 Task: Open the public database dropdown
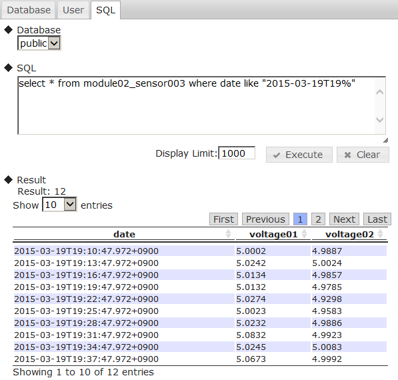39,43
